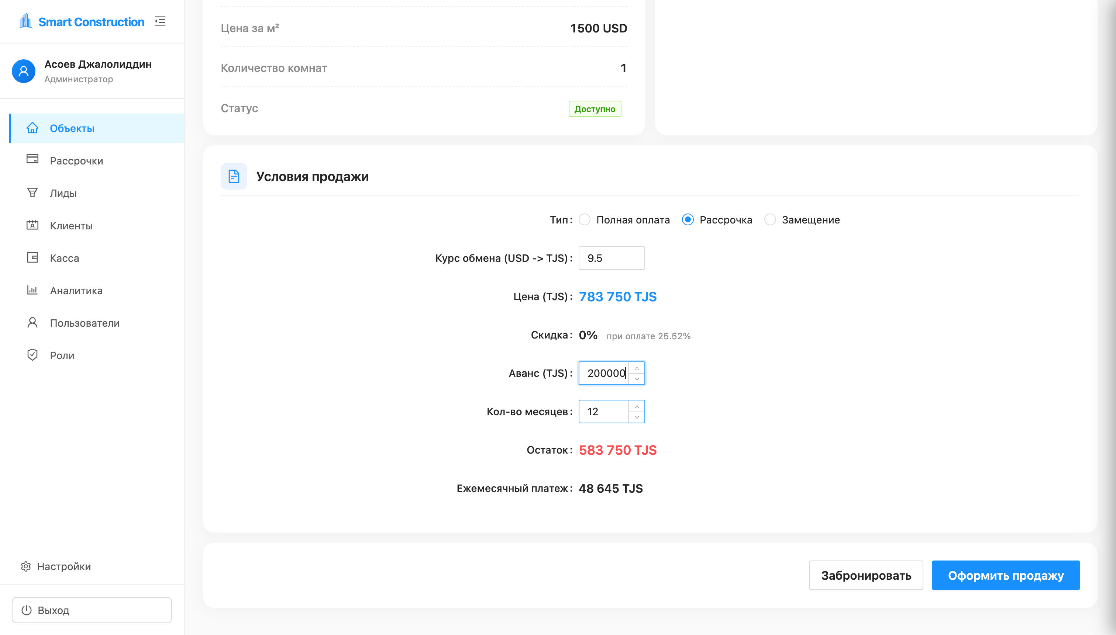The height and width of the screenshot is (635, 1116).
Task: Click the power icon in the Выход button
Action: pyautogui.click(x=27, y=610)
